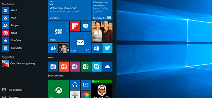This screenshot has width=212, height=98.
Task: Open the man's portrait contact tile
Action: point(64,48)
